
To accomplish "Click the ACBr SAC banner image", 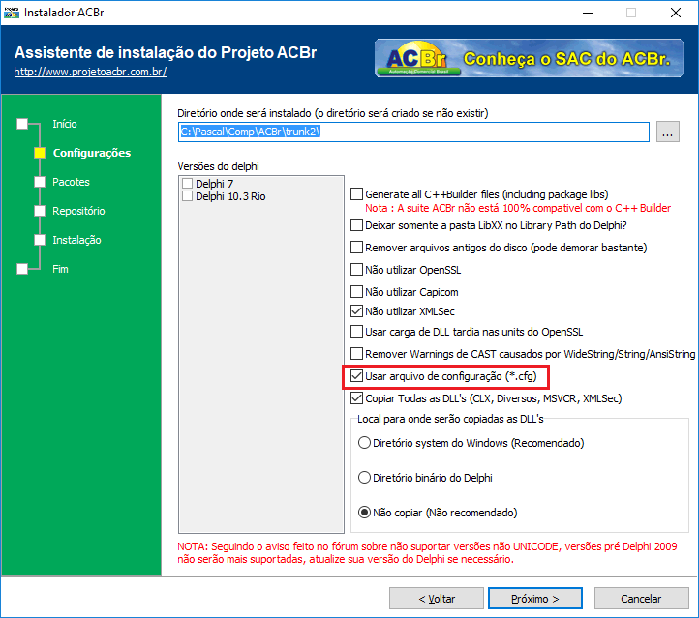I will [x=529, y=58].
